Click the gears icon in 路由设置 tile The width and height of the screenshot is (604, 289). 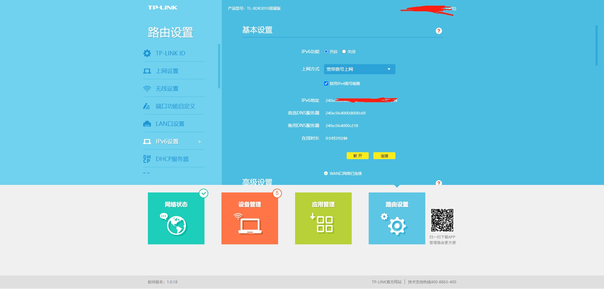coord(394,224)
